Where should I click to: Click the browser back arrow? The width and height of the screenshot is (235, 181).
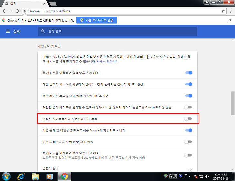pos(4,11)
